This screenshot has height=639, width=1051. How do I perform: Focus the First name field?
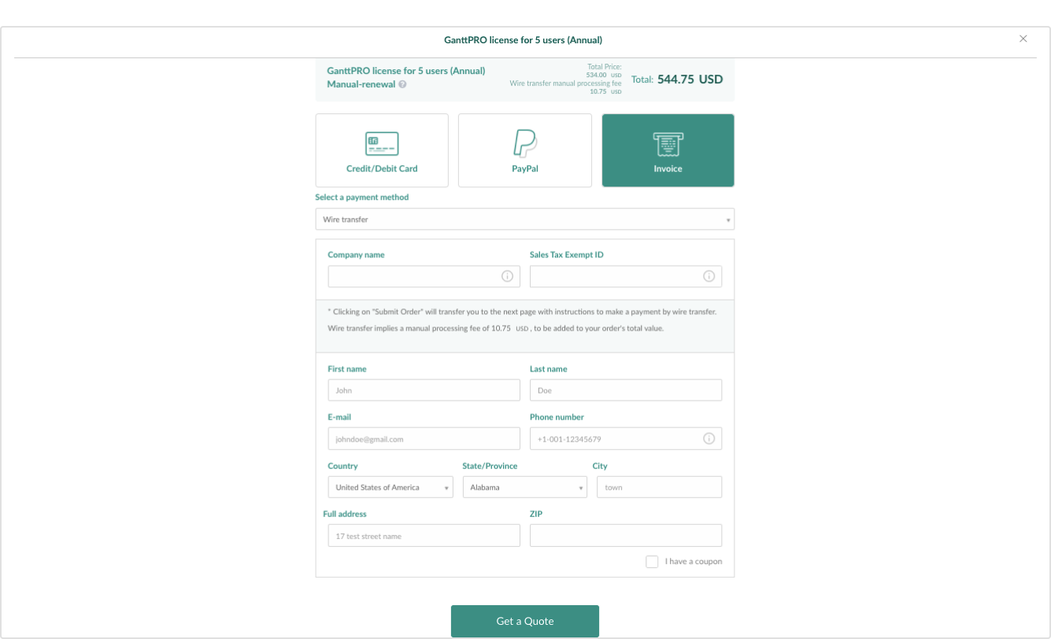[x=424, y=390]
